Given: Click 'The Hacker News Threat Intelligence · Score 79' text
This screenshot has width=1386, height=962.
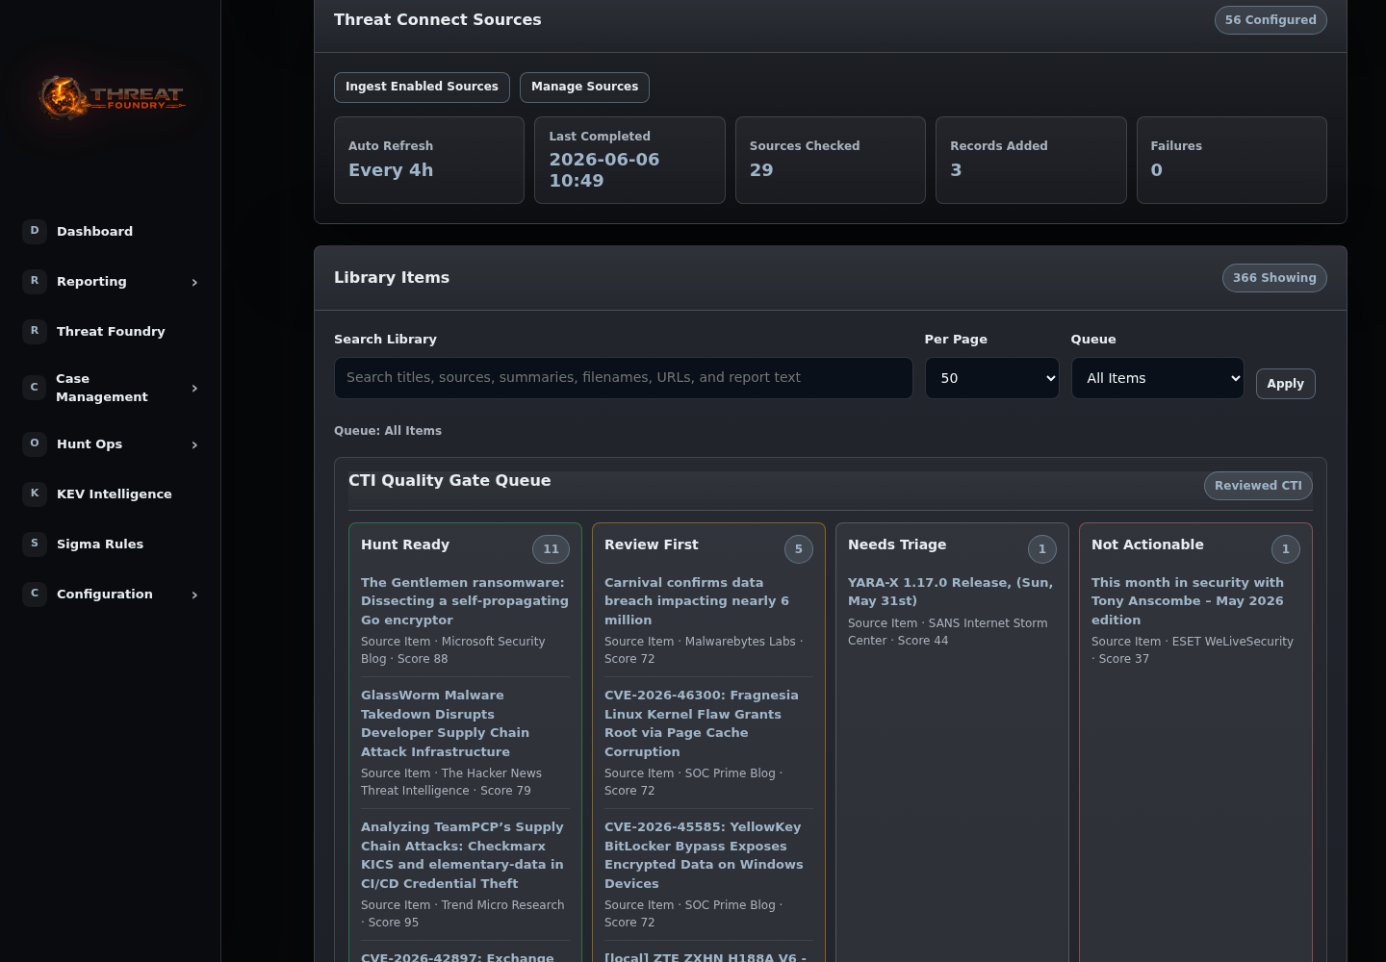Looking at the screenshot, I should (x=451, y=782).
